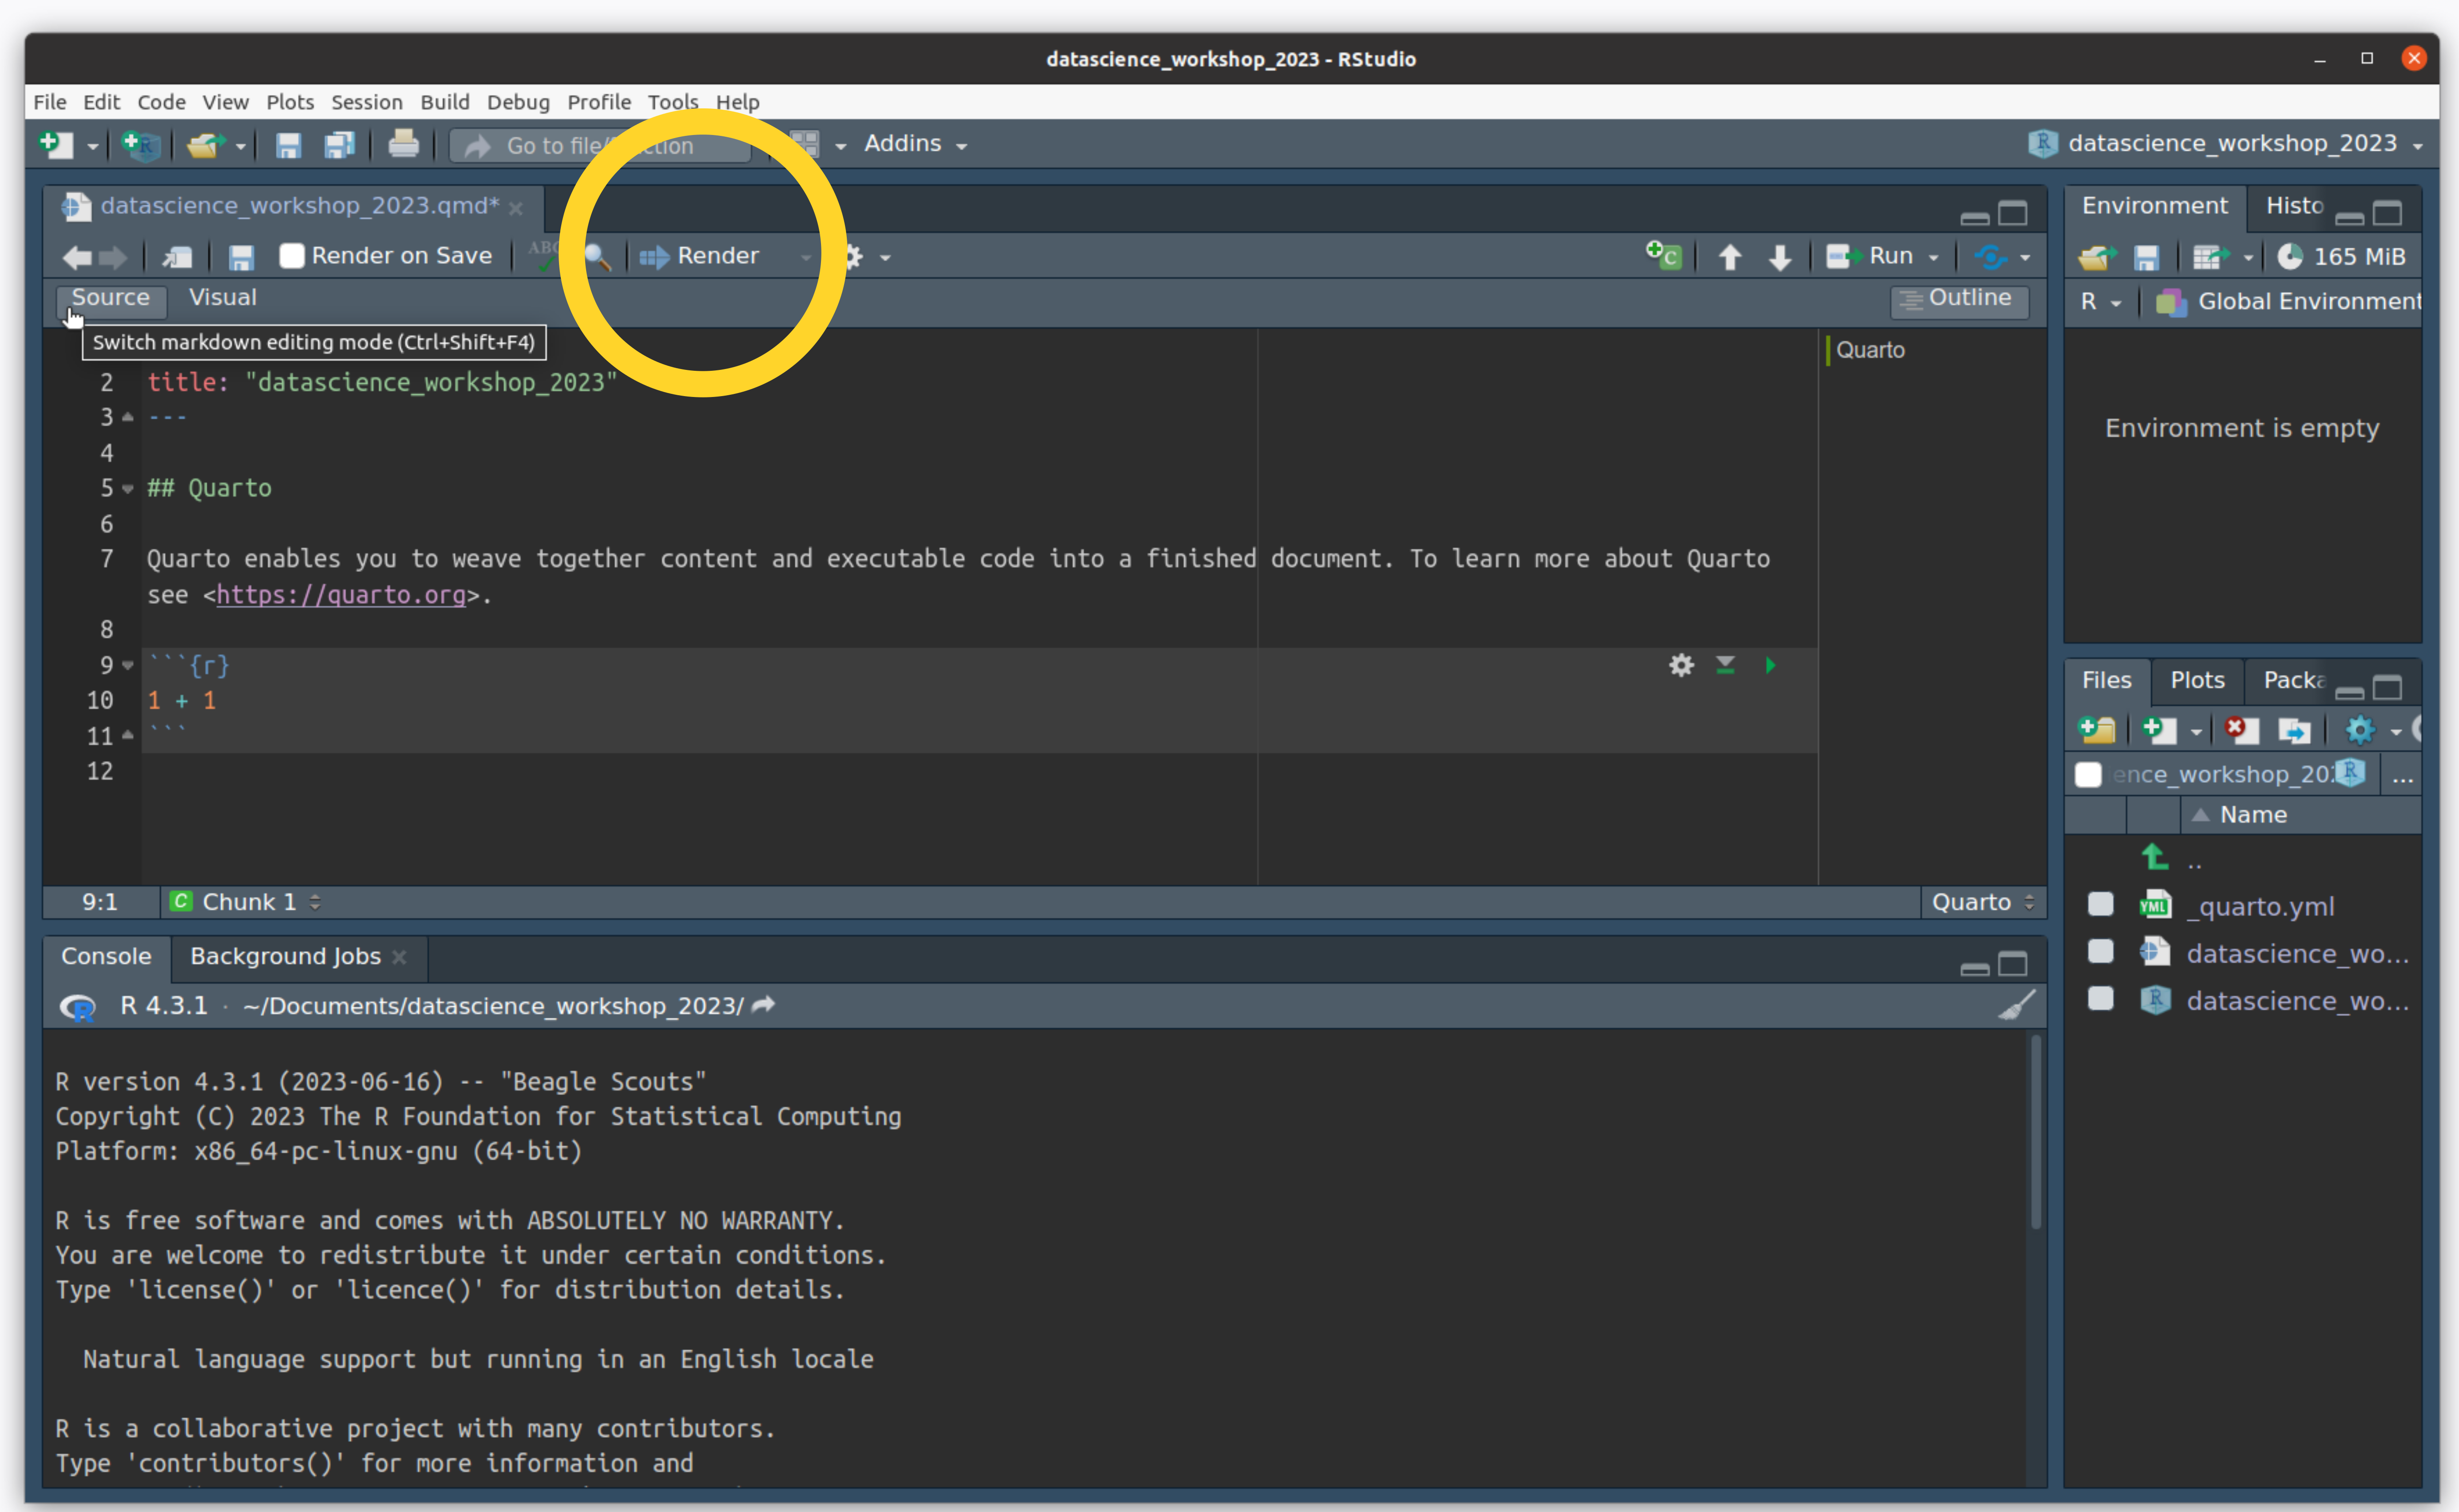The width and height of the screenshot is (2459, 1512).
Task: Open the chunk options gear in the code chunk
Action: 1681,665
